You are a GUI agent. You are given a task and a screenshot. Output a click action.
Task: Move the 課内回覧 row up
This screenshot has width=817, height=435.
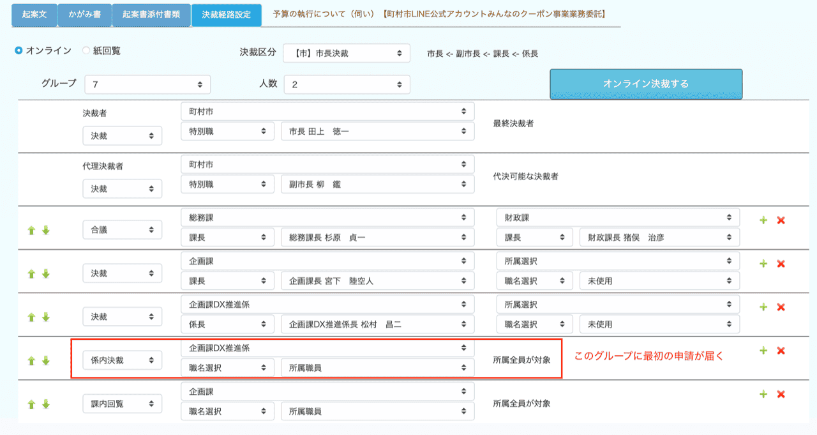(31, 404)
